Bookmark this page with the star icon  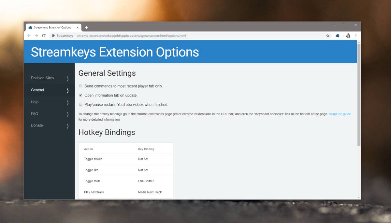pos(328,36)
